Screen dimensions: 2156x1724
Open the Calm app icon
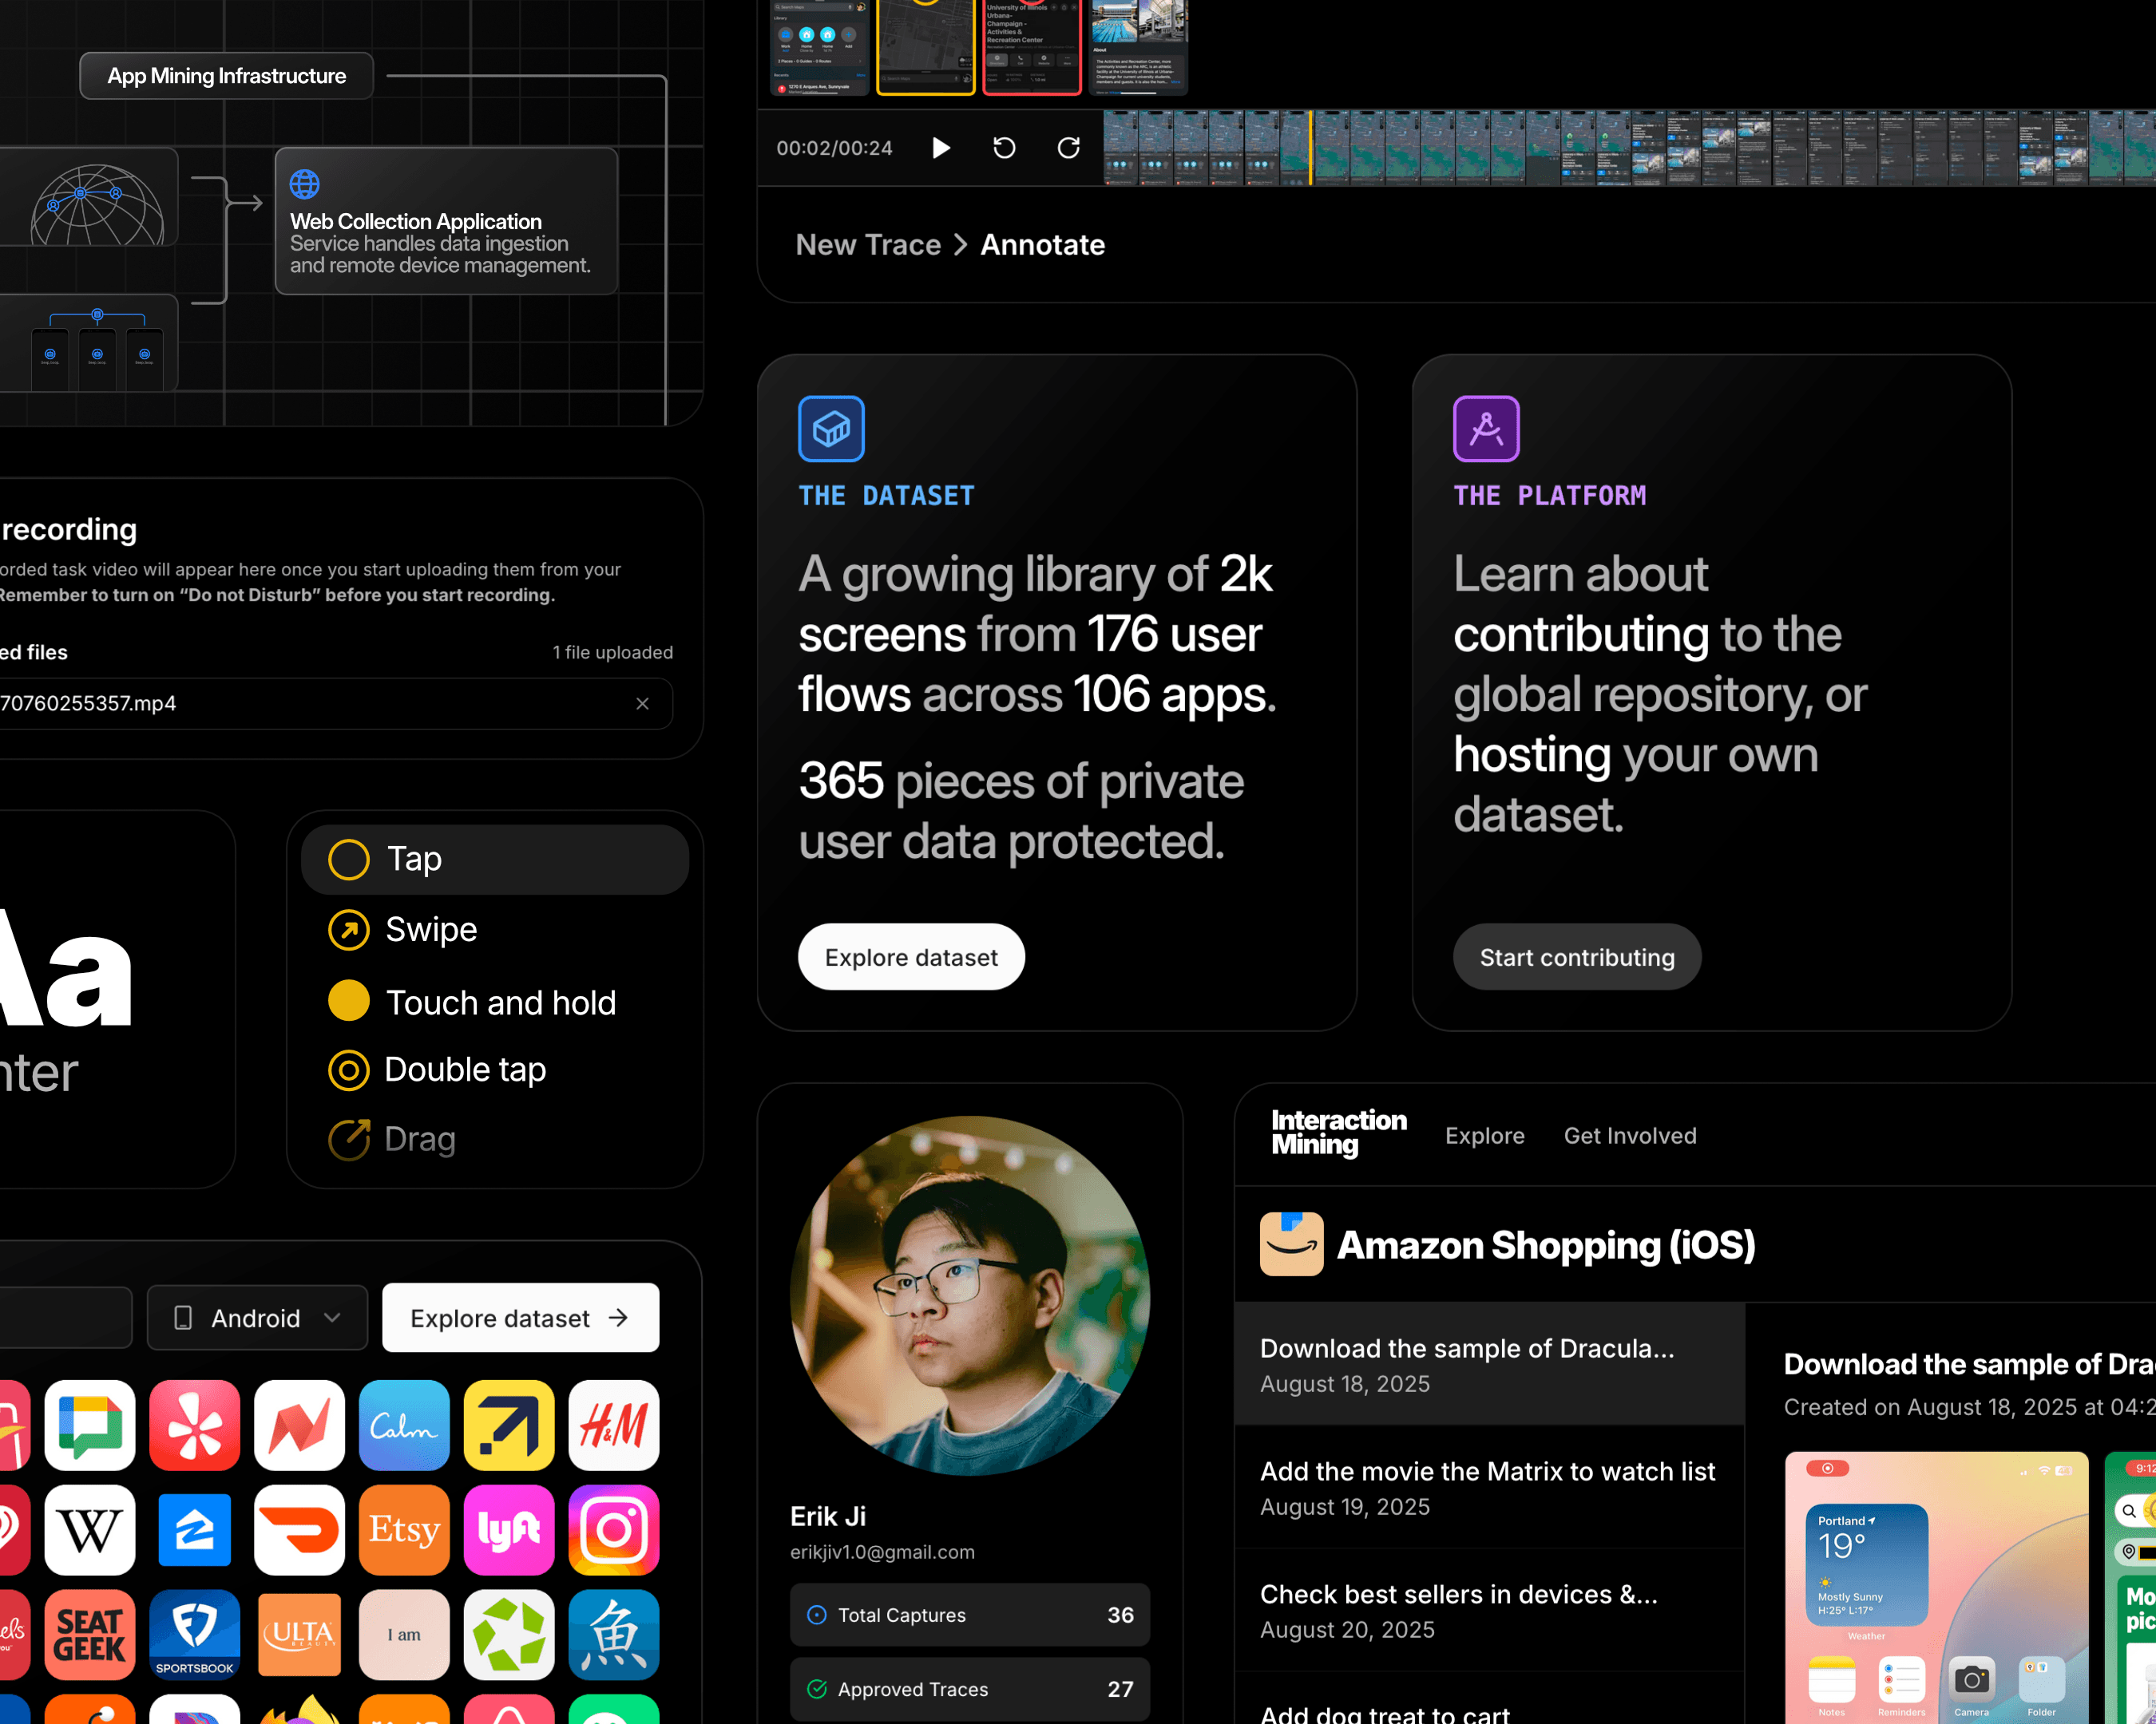click(404, 1425)
